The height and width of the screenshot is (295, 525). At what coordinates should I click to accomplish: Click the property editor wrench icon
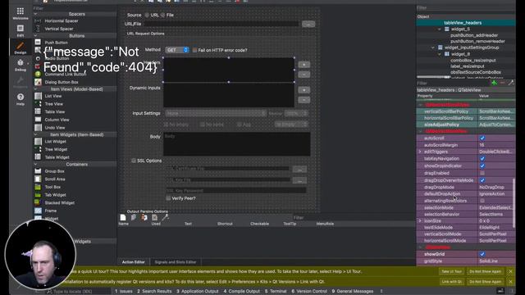point(510,83)
